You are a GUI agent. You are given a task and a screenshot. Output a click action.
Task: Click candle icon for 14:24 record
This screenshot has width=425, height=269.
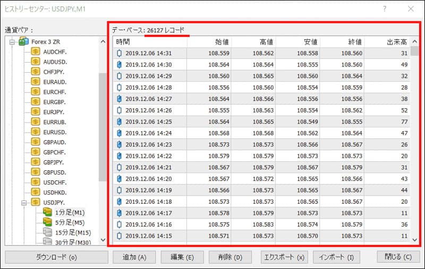[x=119, y=133]
